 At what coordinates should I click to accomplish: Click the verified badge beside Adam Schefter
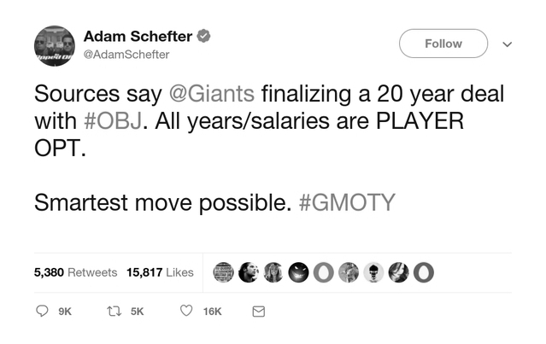coord(205,36)
